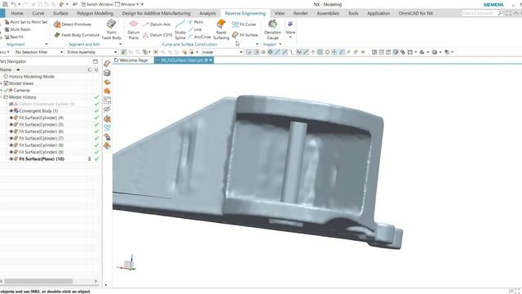Click Paint Facet Body
This screenshot has width=522, height=294.
point(111,29)
